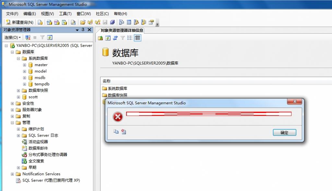
Task: Select the 对象资源管理器详细信息 tab
Action: [122, 30]
